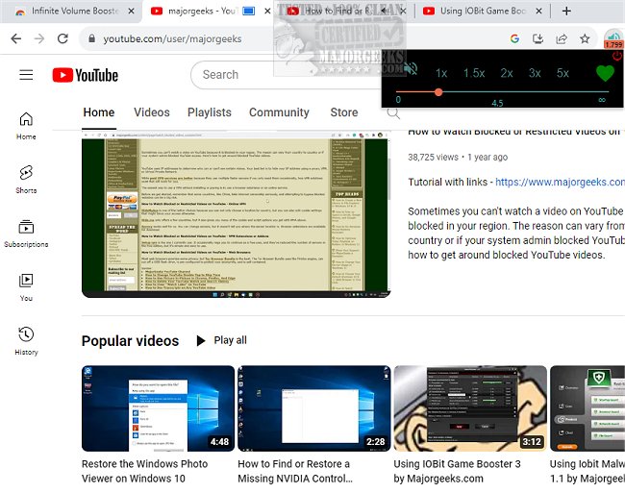Click the green heart icon in booster popup
This screenshot has height=493, width=625.
pos(605,73)
